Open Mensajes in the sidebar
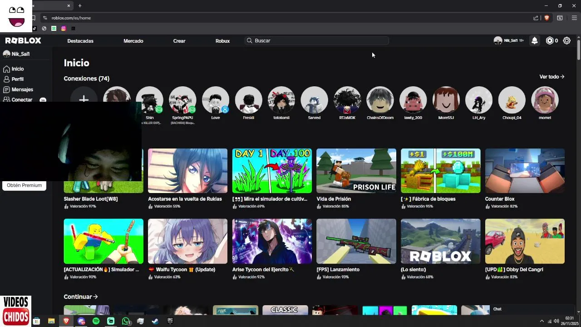Image resolution: width=581 pixels, height=327 pixels. click(x=18, y=89)
